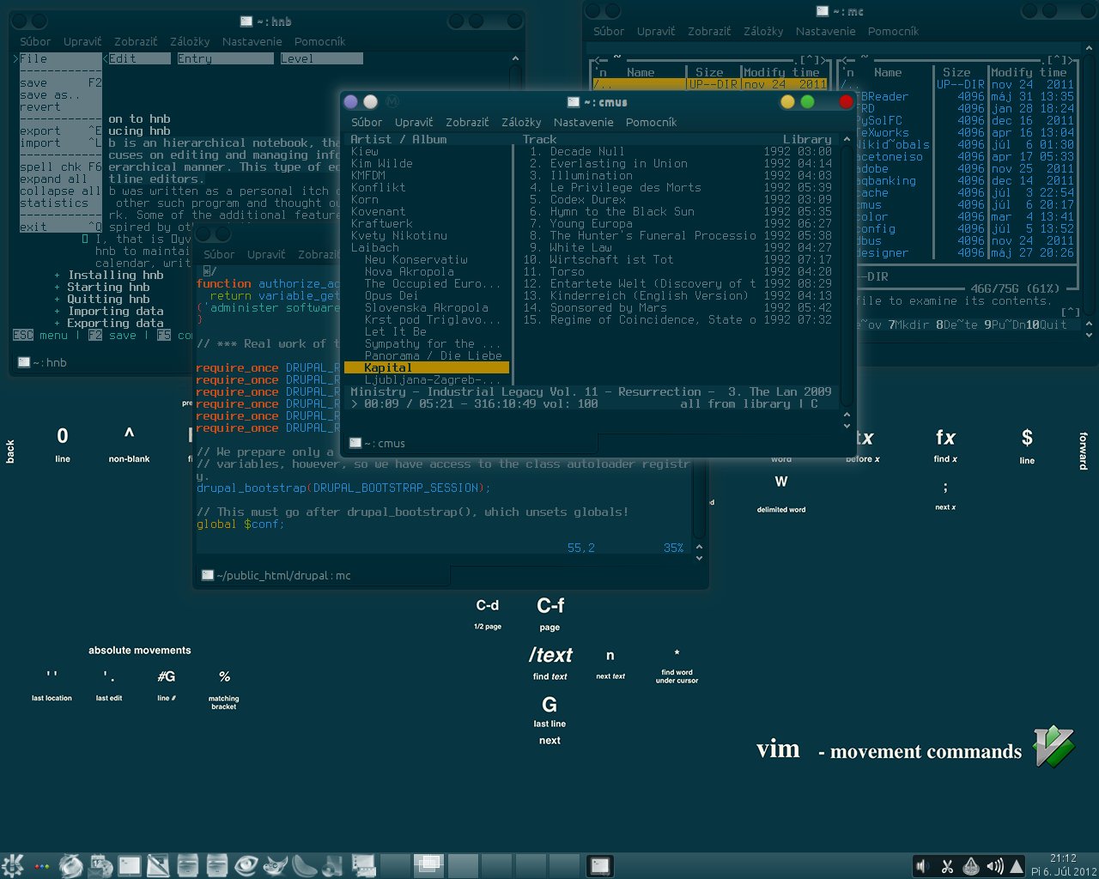Open Pomocník menu in cmus window

click(x=651, y=122)
